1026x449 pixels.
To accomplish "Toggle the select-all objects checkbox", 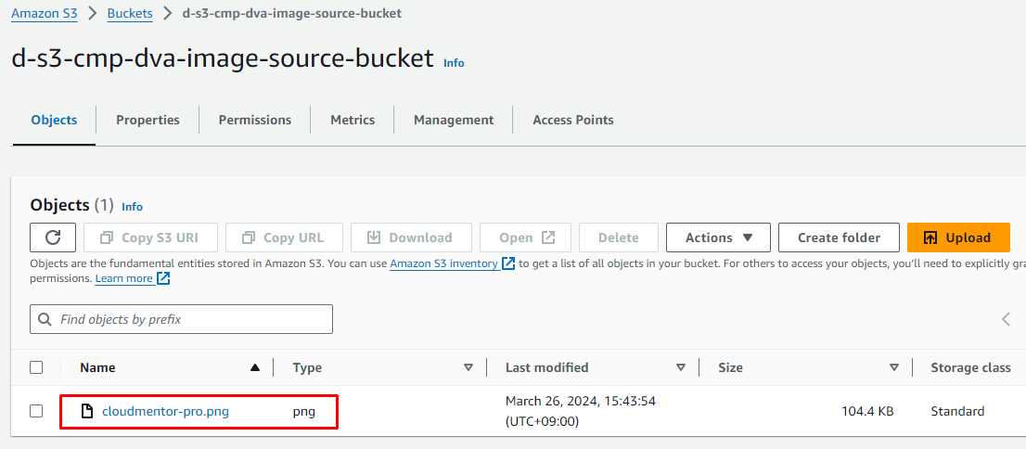I will [x=36, y=367].
